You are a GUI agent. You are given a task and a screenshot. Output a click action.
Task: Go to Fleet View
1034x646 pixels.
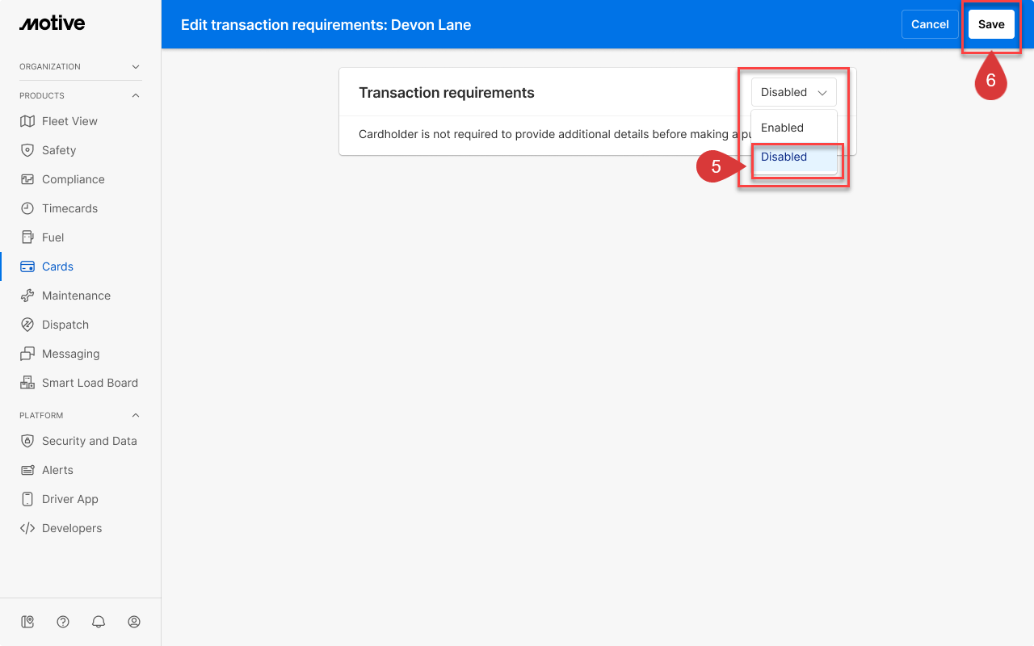click(69, 121)
